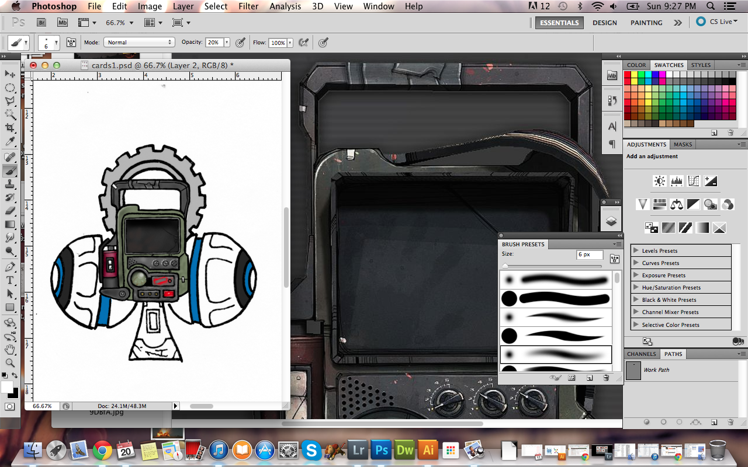Toggle Quick Mask mode

tap(10, 406)
